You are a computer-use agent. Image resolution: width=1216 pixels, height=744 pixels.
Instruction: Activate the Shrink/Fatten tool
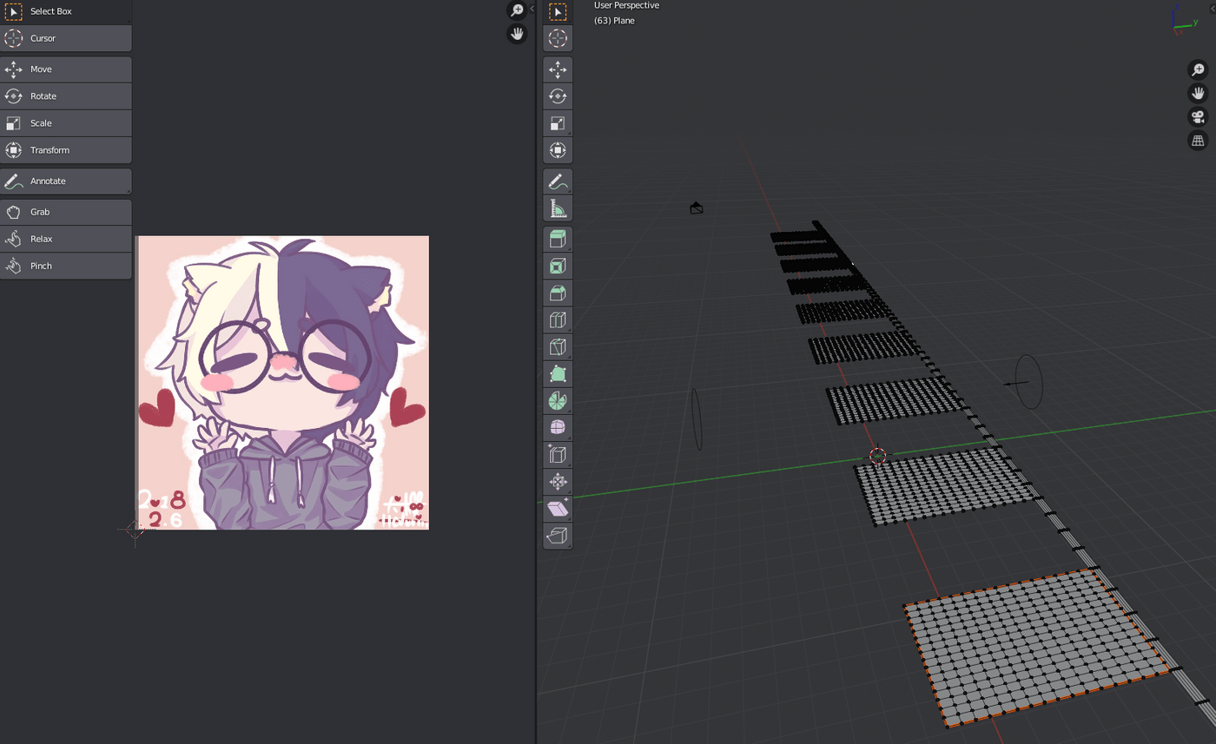[558, 481]
